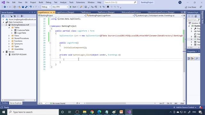This screenshot has width=205, height=115.
Task: Click the Views folder in tree
Action: (x=17, y=35)
